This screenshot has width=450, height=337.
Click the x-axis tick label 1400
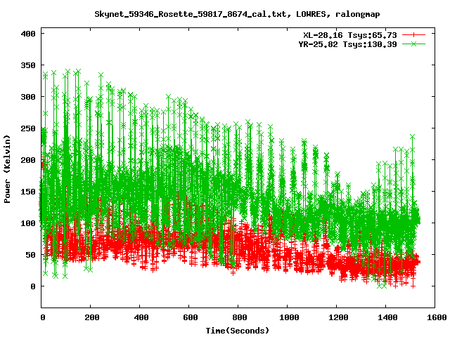click(387, 317)
